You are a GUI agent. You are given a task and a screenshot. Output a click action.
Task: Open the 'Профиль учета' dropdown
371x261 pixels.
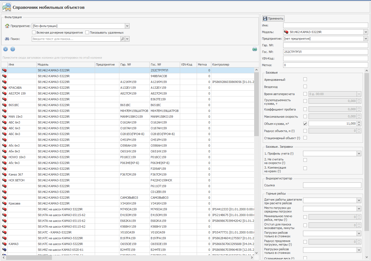click(359, 154)
